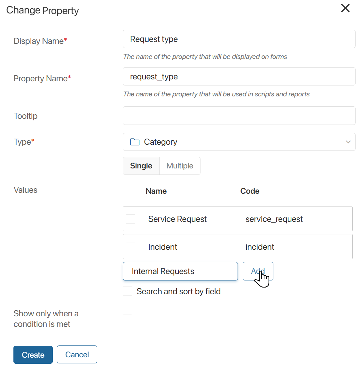Screen dimensions: 361x365
Task: Toggle Show only when condition is met
Action: (127, 319)
